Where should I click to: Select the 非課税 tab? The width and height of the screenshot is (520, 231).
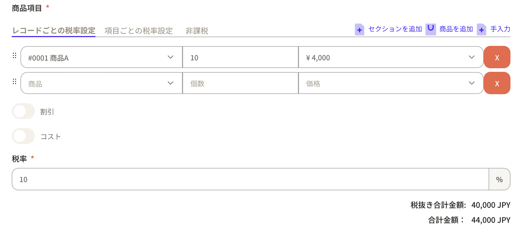[x=196, y=31]
